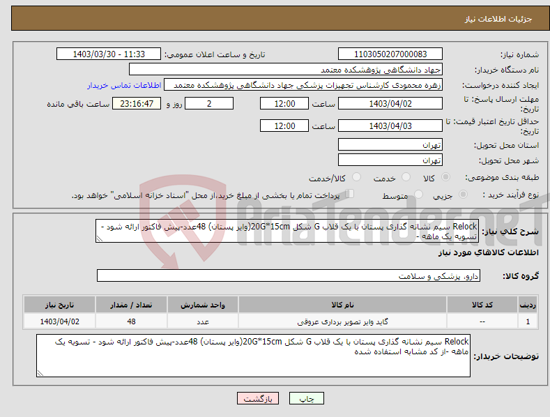
Task: Click the جزئیات اطلاعات نیاز header title
Action: click(498, 19)
